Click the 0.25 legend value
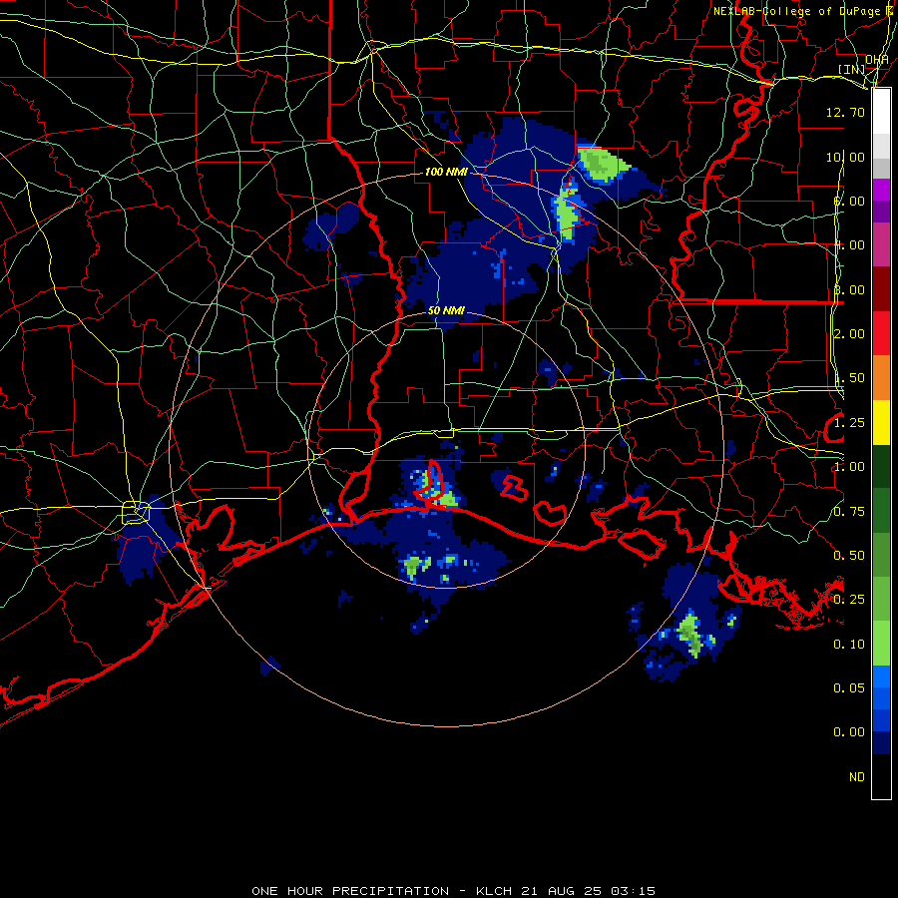This screenshot has width=898, height=898. (849, 599)
